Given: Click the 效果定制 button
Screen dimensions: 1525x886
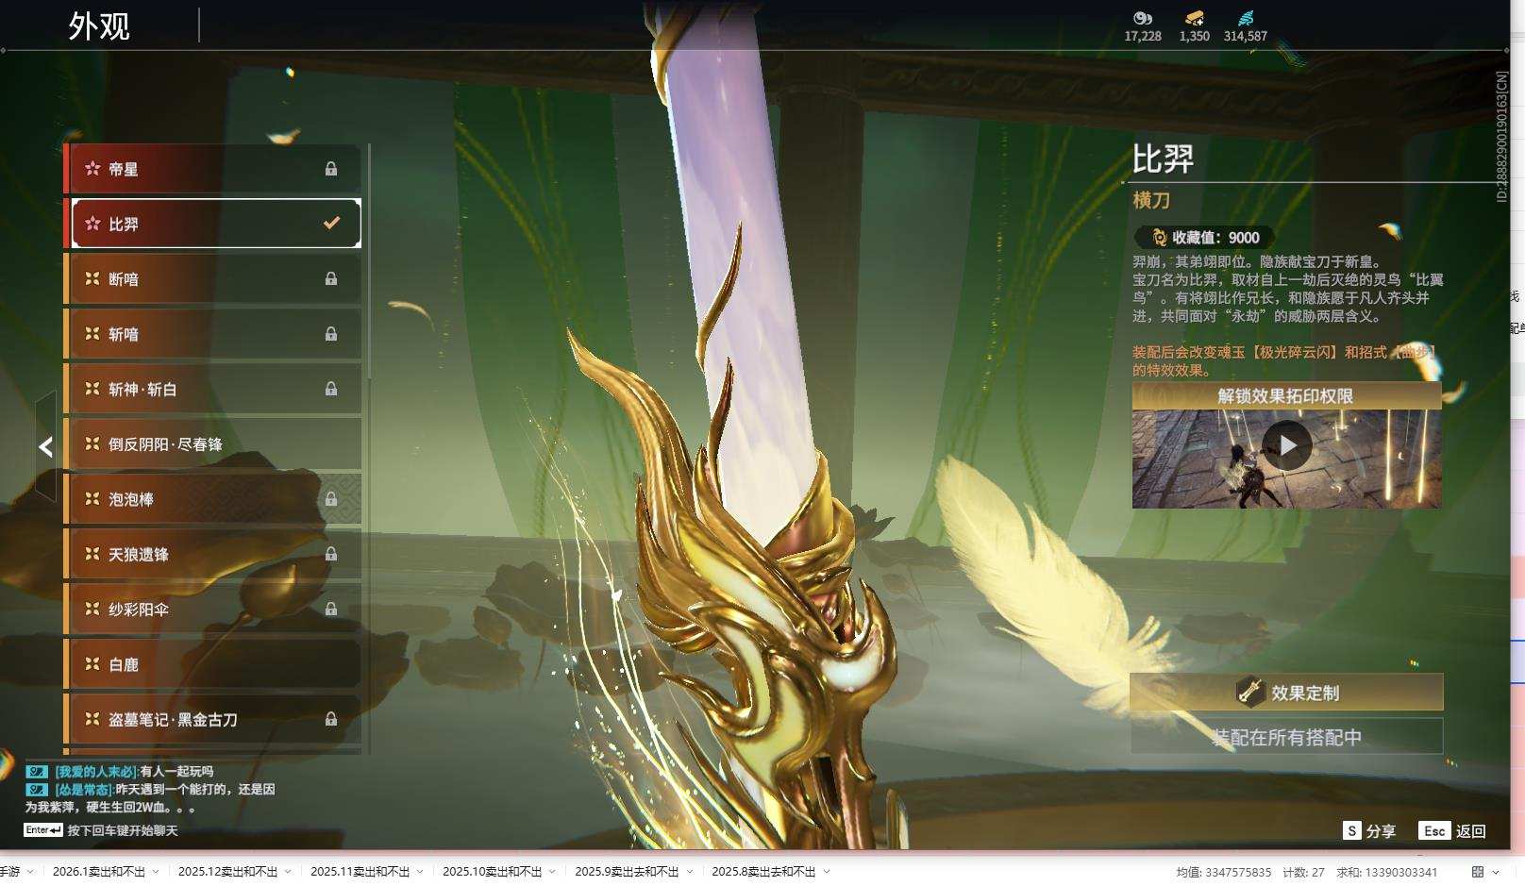Looking at the screenshot, I should coord(1286,693).
